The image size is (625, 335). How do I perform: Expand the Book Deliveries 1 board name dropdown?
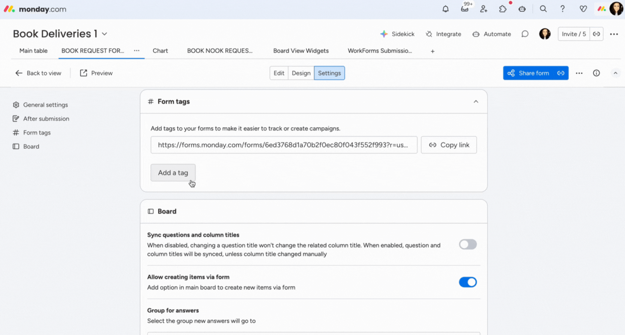[105, 34]
